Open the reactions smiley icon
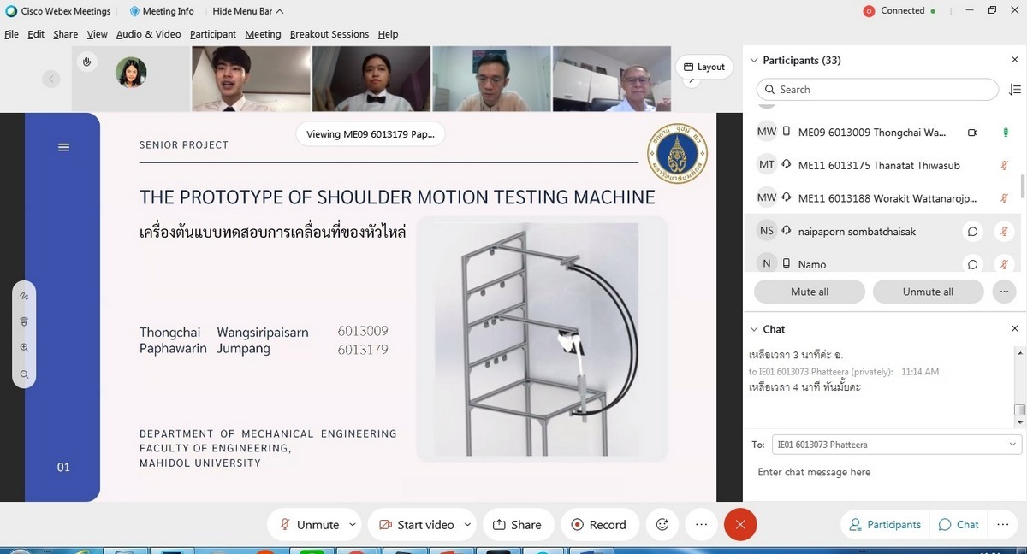1027x554 pixels. pyautogui.click(x=662, y=525)
